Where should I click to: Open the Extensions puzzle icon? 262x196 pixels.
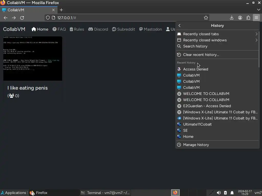pyautogui.click(x=248, y=18)
